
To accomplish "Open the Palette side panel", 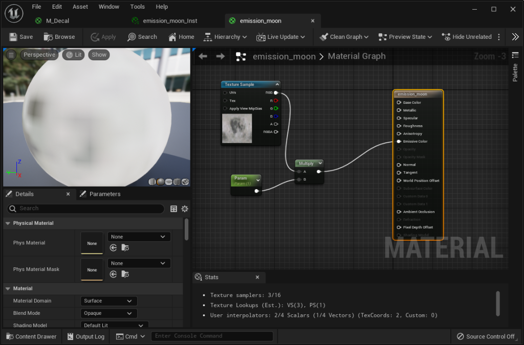I will [515, 67].
